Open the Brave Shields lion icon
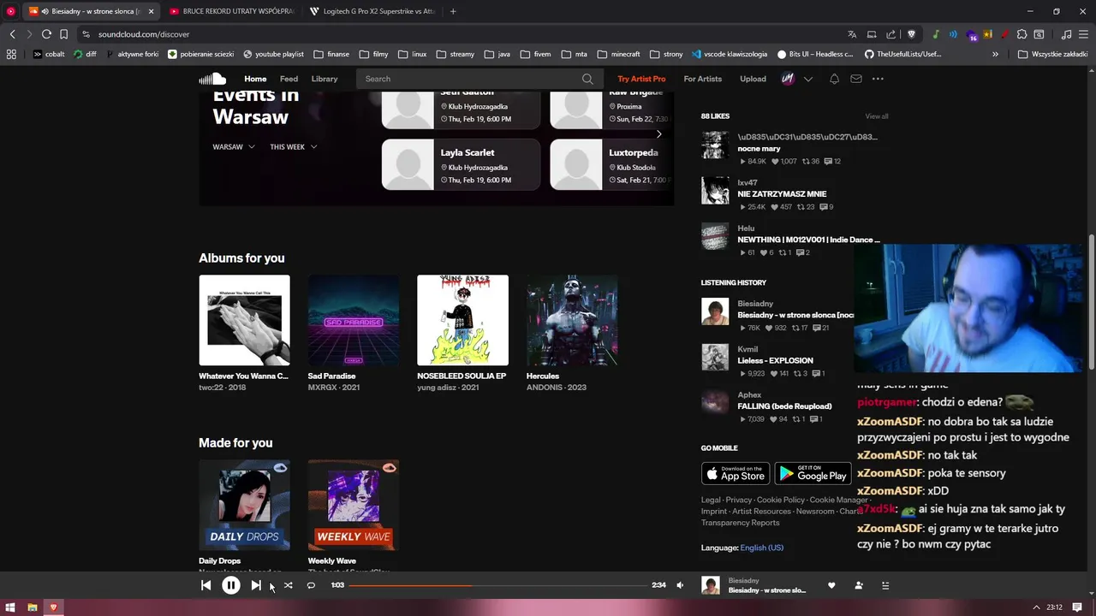The image size is (1096, 616). pos(911,34)
